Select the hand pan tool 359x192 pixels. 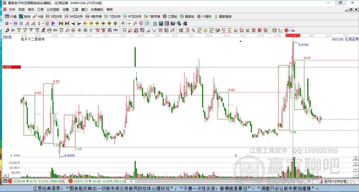coord(123,23)
